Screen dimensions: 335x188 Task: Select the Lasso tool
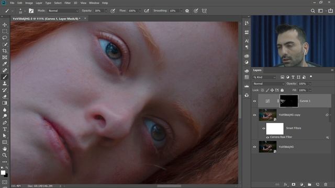pyautogui.click(x=5, y=38)
